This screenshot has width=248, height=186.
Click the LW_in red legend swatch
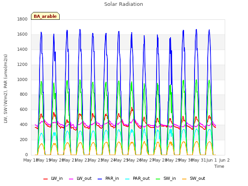point(45,179)
